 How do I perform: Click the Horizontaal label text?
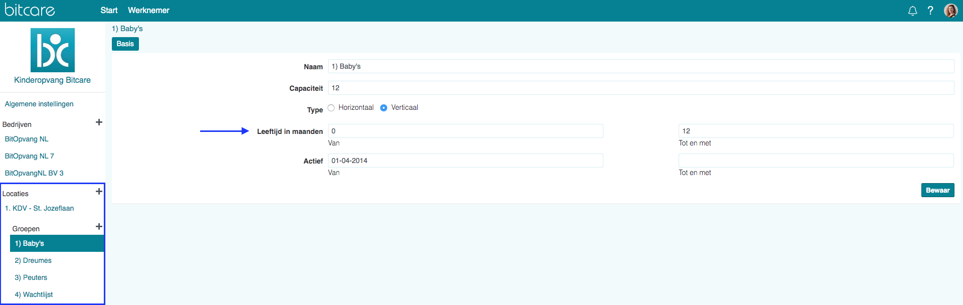[356, 107]
